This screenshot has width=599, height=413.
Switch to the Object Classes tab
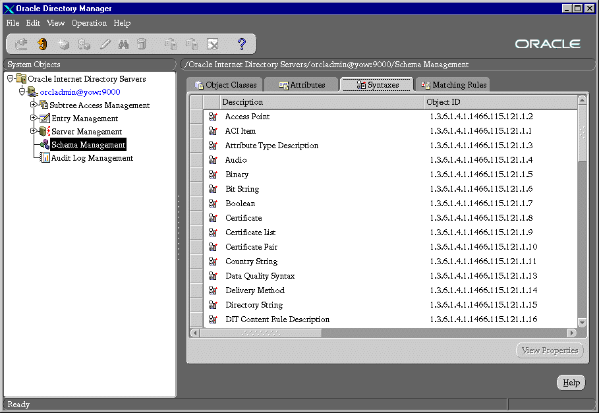(225, 85)
